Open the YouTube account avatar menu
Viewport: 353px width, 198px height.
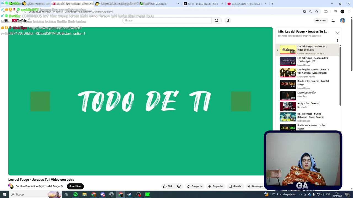tap(343, 20)
